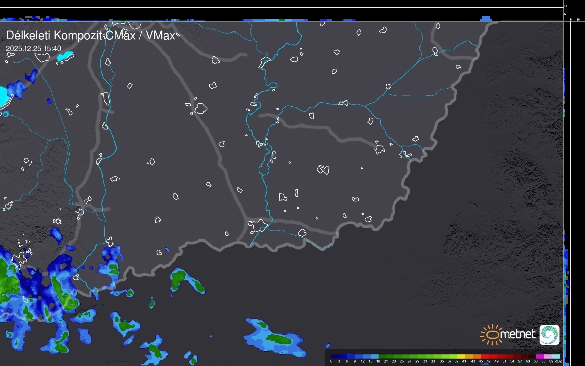Click the darkest blue 0 dBZ swatch

[335, 356]
